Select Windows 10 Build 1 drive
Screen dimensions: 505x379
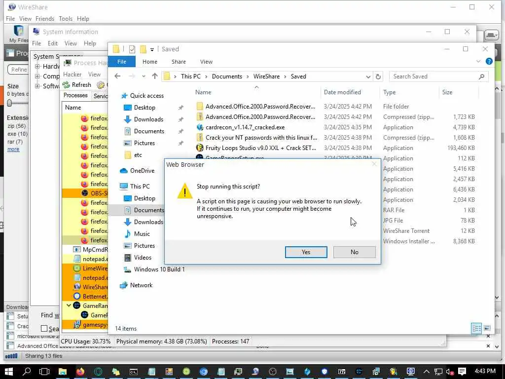[x=159, y=269]
